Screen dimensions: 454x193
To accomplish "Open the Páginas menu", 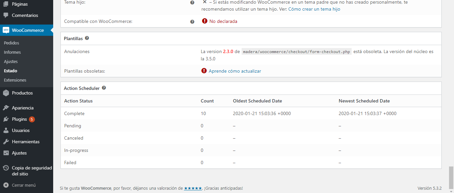I will tap(27, 4).
